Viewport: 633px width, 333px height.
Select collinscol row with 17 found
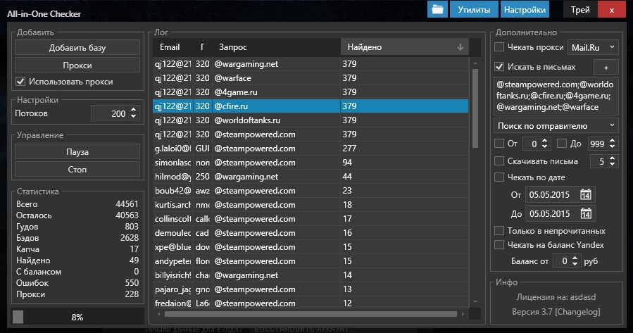[311, 219]
